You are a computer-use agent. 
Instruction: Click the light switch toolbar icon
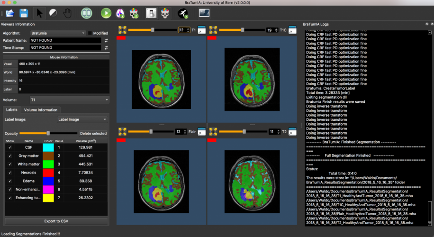pos(151,13)
